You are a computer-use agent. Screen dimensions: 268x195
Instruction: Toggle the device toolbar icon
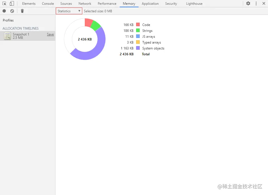point(12,3)
